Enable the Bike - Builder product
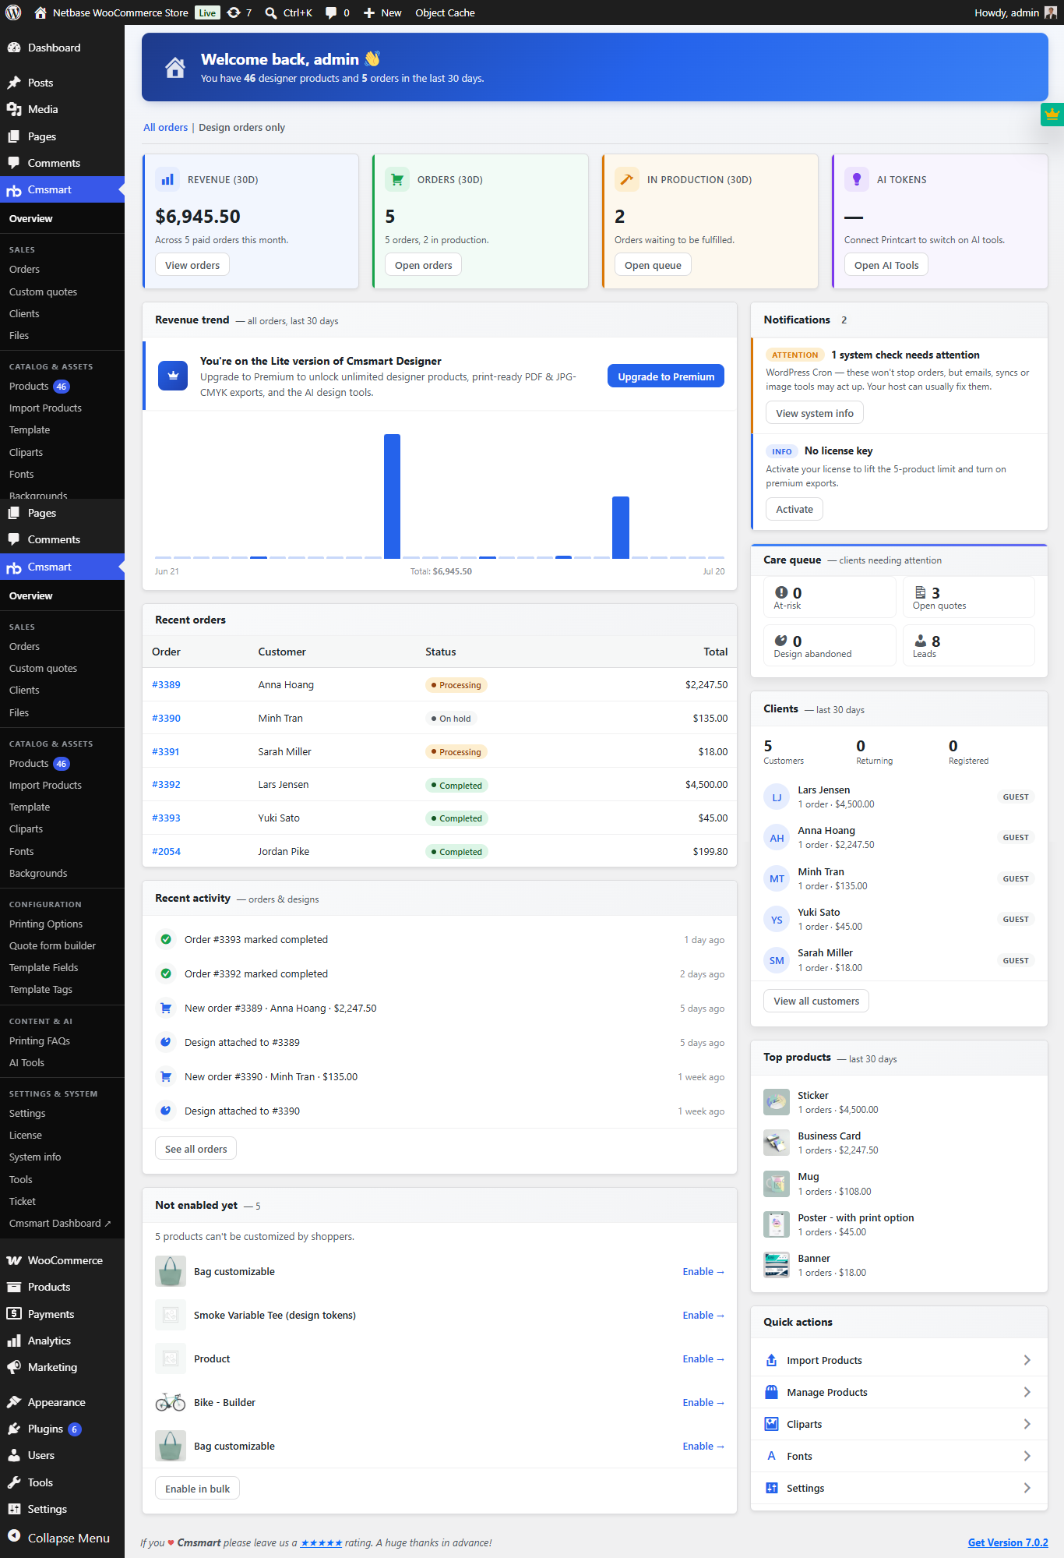The image size is (1064, 1558). [703, 1402]
